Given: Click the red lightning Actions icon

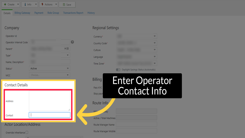Looking at the screenshot, I should coord(42,4).
